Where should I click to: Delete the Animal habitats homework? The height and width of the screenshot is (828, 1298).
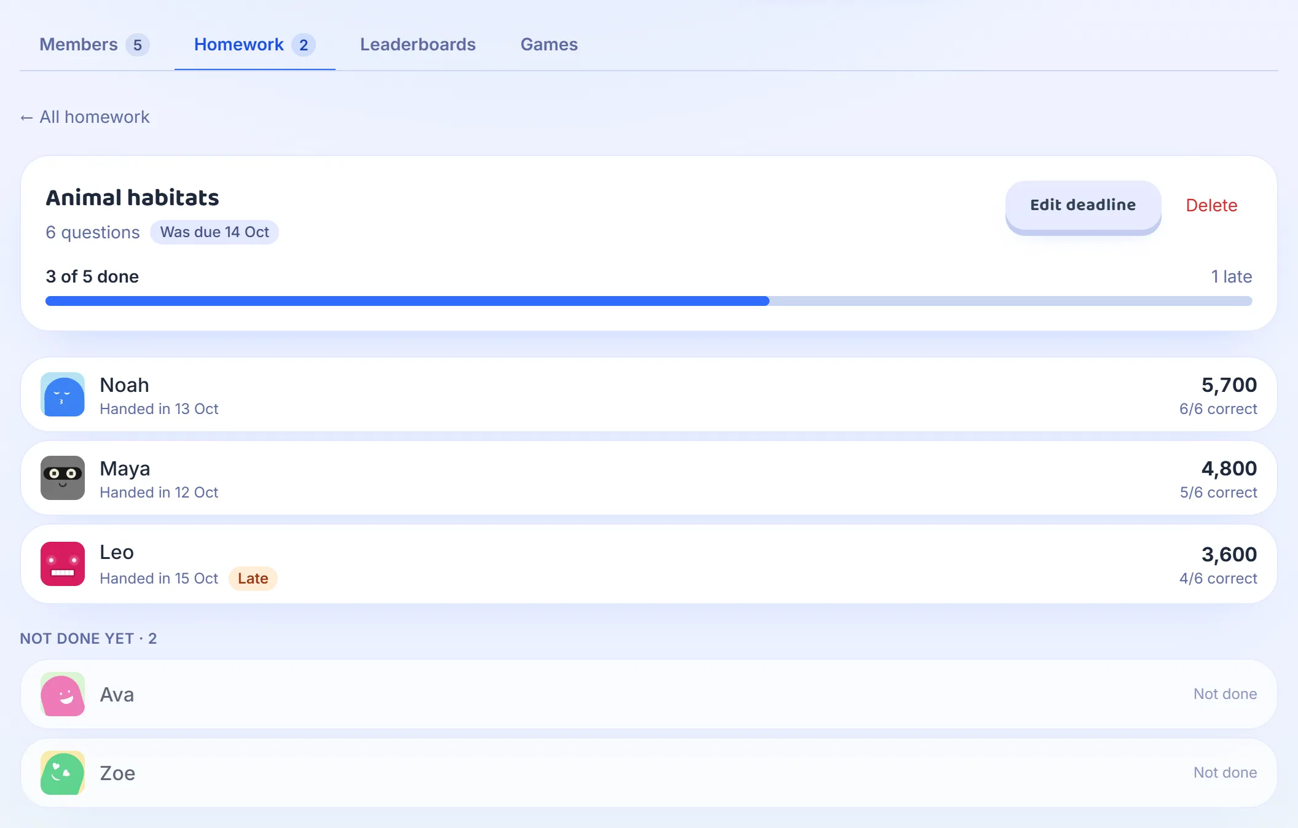1211,205
